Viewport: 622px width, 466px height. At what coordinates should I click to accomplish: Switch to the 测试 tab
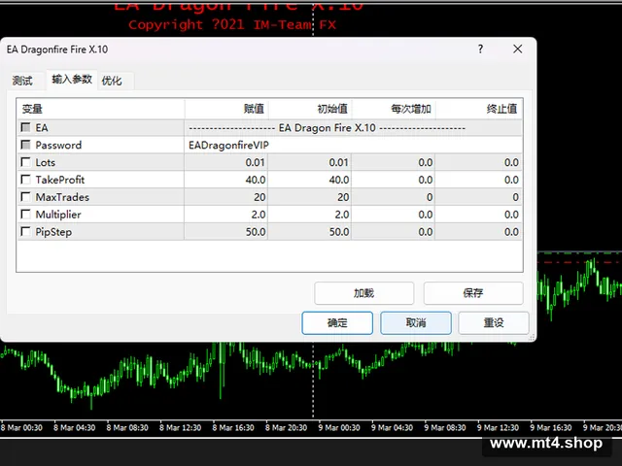22,81
